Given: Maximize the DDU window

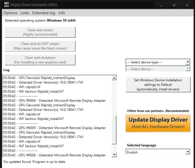Looking at the screenshot, I should click(x=174, y=5).
